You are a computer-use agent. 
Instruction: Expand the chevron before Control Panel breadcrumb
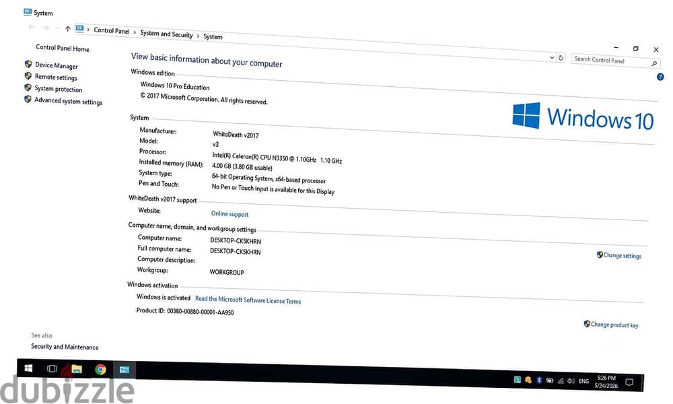(x=88, y=30)
